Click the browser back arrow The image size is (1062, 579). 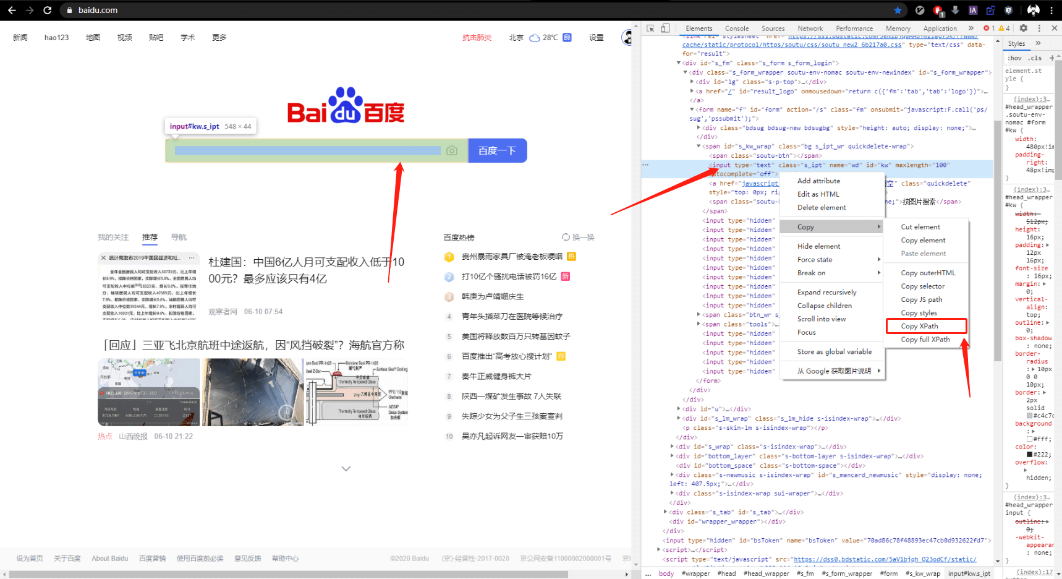click(12, 10)
